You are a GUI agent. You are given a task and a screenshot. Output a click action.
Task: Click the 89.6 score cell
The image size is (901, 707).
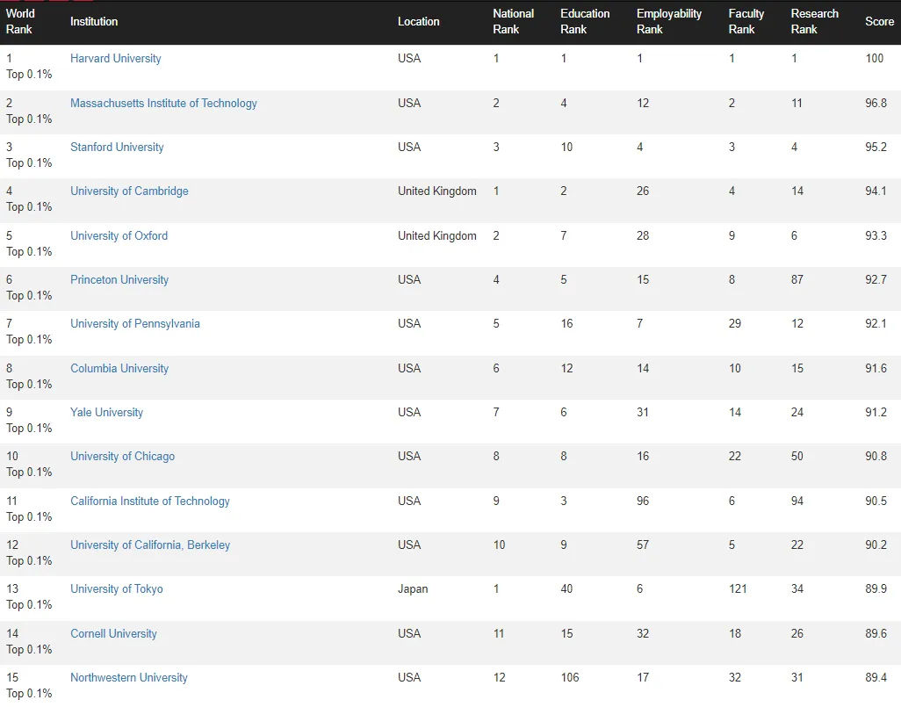(x=876, y=634)
